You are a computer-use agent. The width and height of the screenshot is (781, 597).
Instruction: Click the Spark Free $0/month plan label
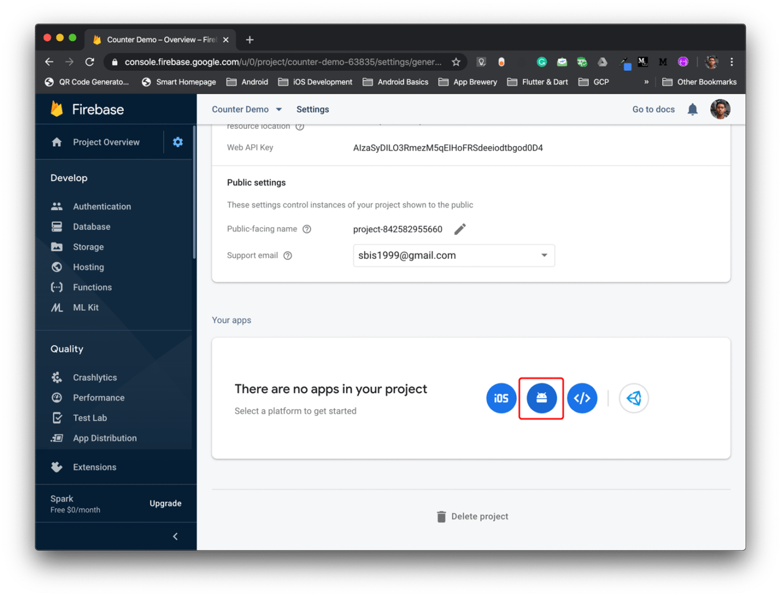75,504
